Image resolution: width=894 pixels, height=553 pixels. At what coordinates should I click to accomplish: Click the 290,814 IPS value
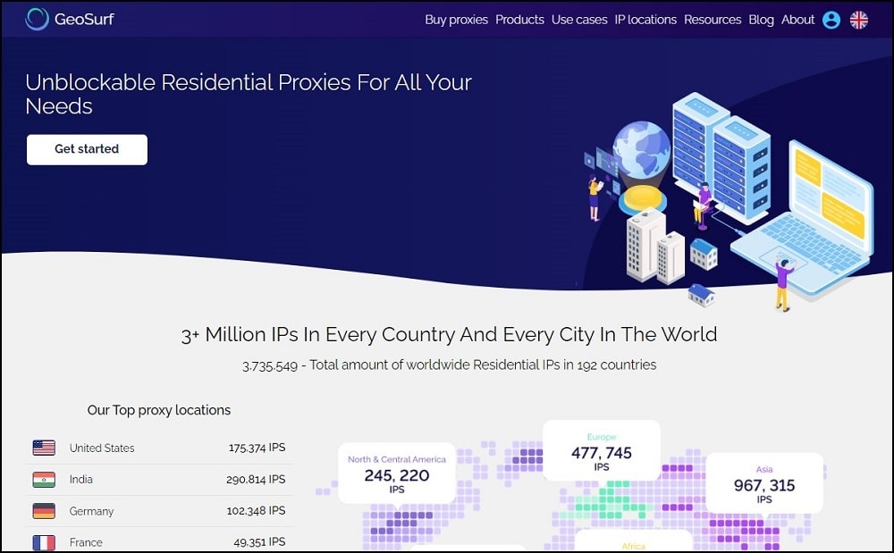256,480
